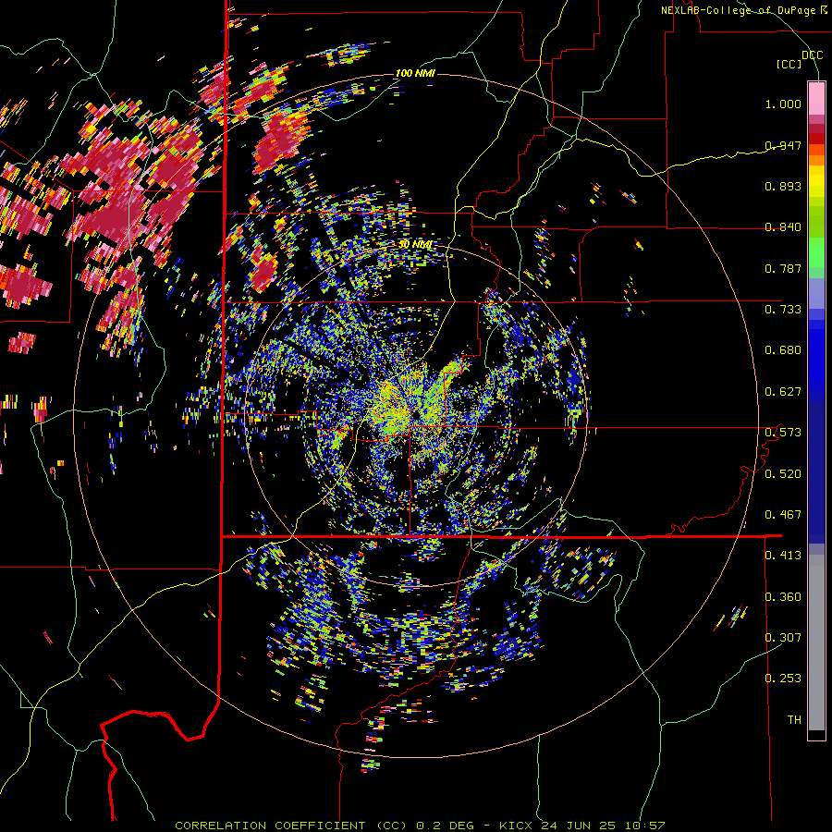Click the yellow band of the color bar
This screenshot has width=832, height=832.
816,181
